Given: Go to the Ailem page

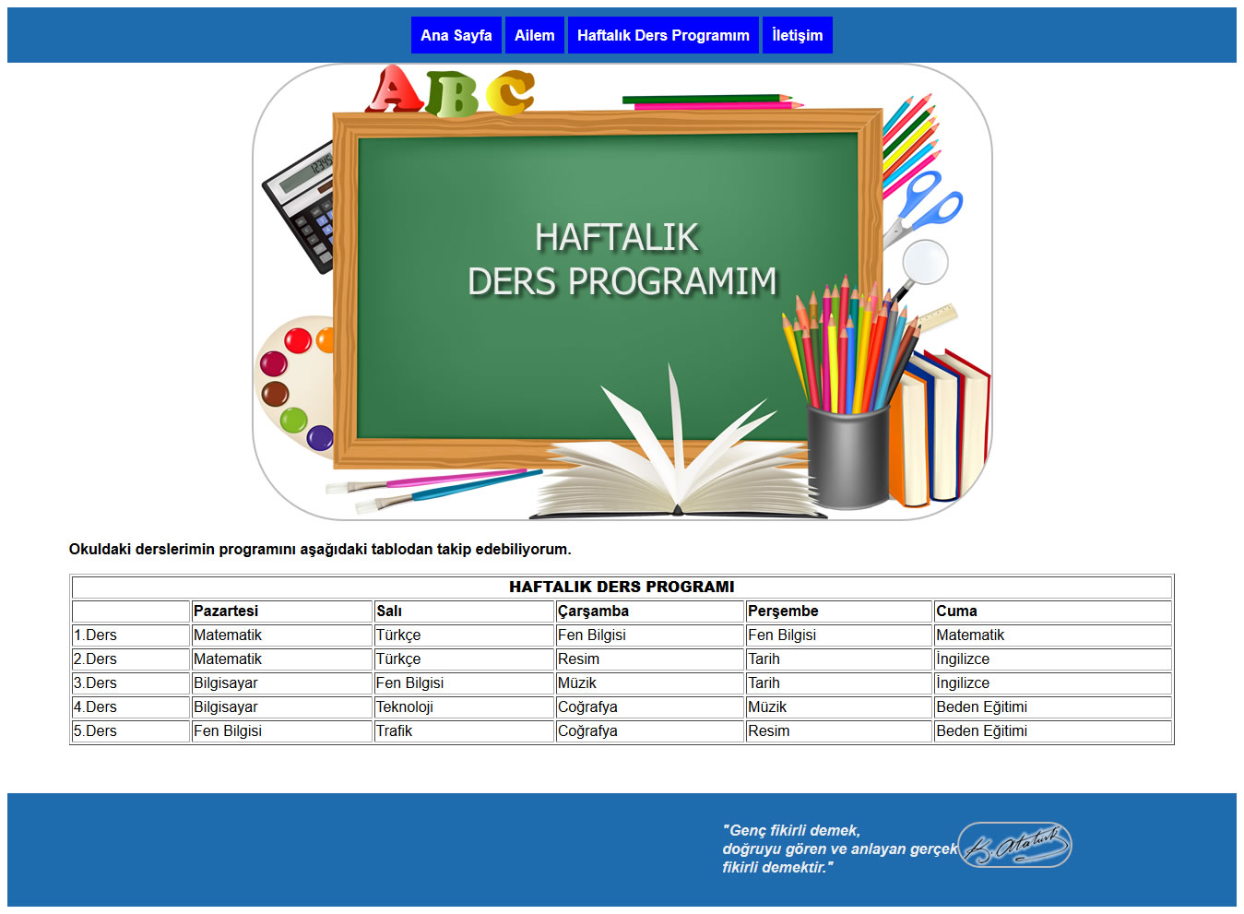Looking at the screenshot, I should coord(534,35).
